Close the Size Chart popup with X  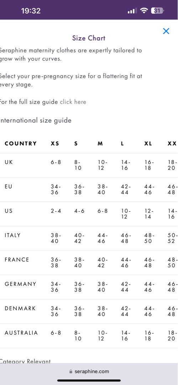(x=166, y=31)
